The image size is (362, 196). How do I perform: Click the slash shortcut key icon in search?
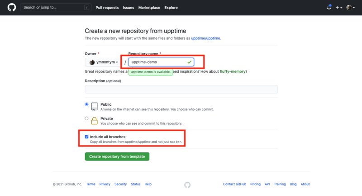86,7
